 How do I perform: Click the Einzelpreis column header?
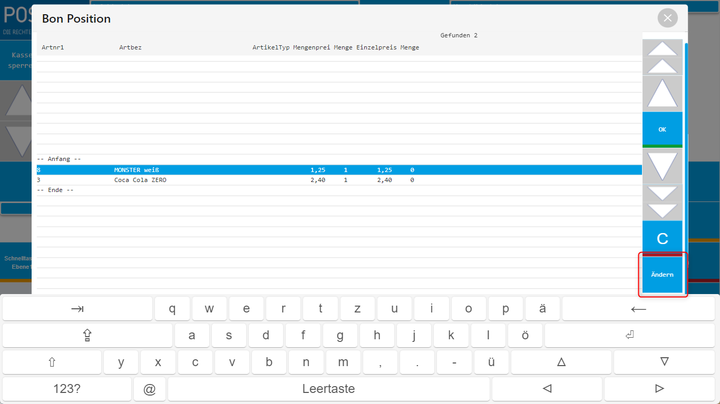click(376, 47)
